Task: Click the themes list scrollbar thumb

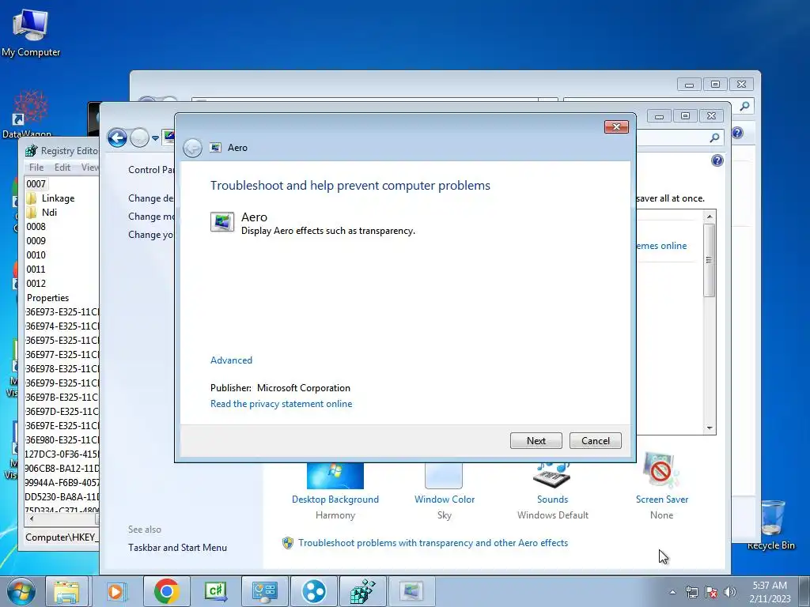Action: [710, 260]
